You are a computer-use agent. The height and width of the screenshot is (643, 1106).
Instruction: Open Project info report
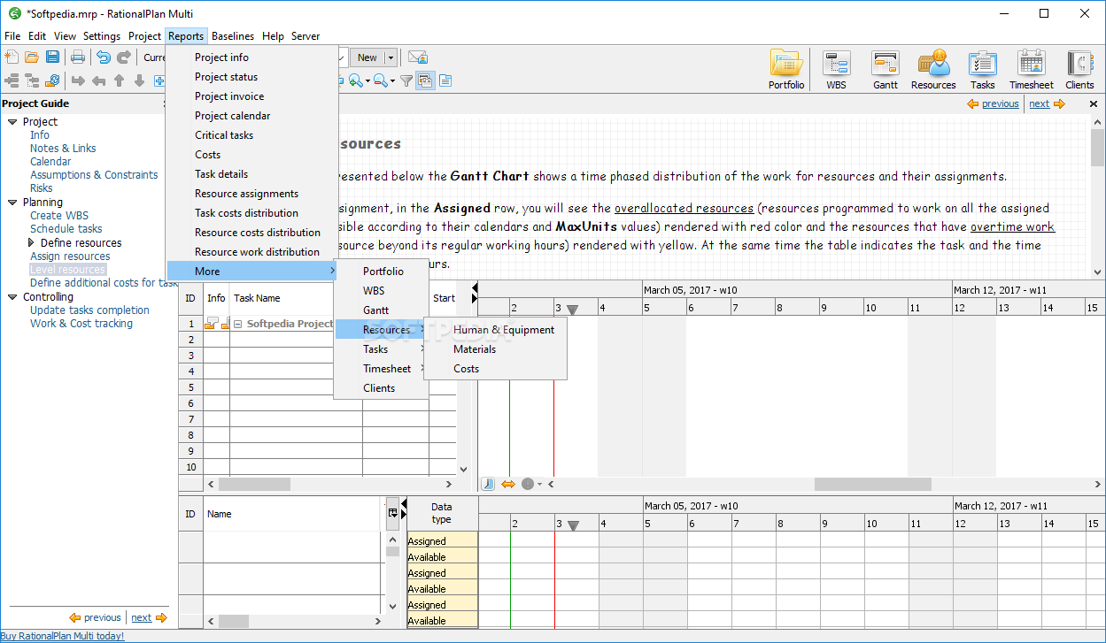252,57
